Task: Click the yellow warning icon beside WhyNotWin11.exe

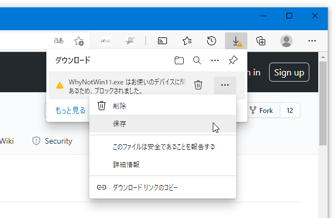Action: pyautogui.click(x=60, y=86)
